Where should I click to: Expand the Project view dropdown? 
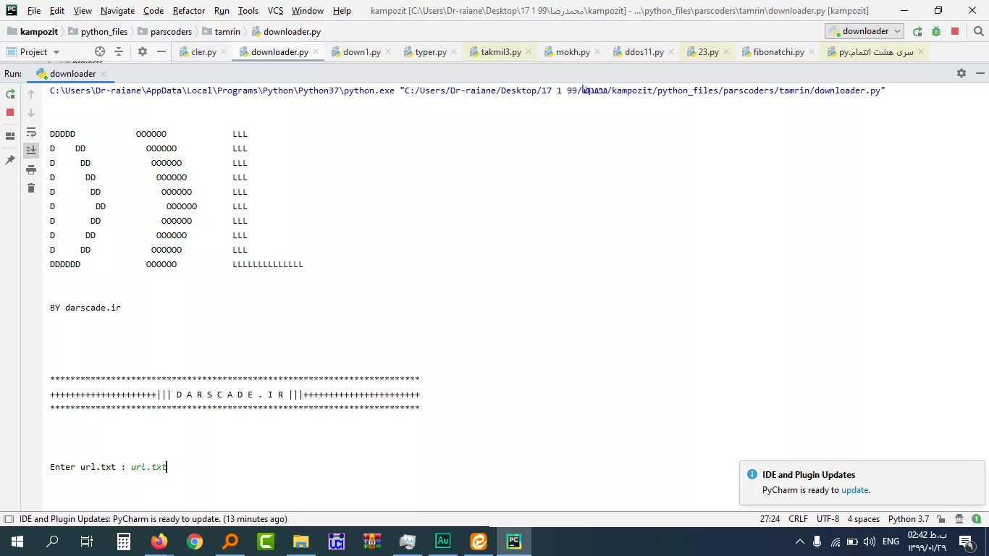pos(56,52)
